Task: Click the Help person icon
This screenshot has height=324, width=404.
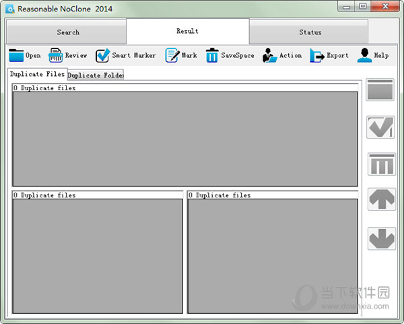Action: [364, 55]
